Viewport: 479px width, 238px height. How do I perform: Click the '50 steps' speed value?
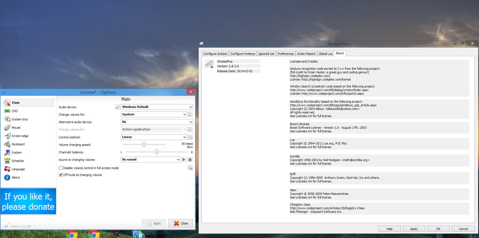pos(187,144)
